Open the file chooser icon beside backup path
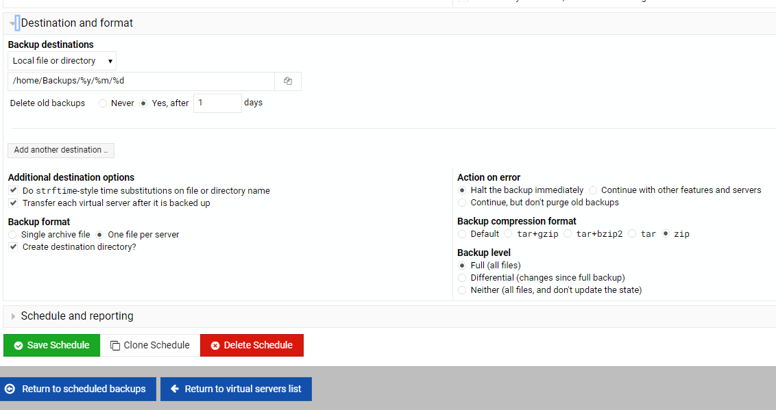Screen dimensions: 776x410 [x=287, y=80]
